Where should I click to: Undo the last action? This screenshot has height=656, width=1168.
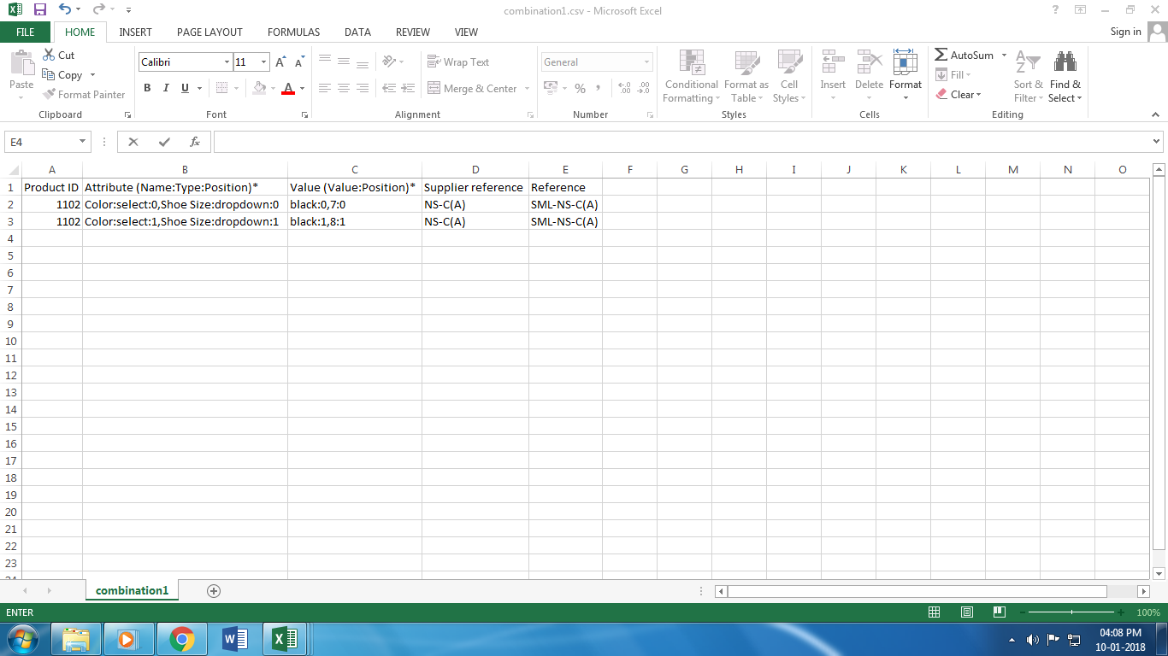tap(65, 9)
